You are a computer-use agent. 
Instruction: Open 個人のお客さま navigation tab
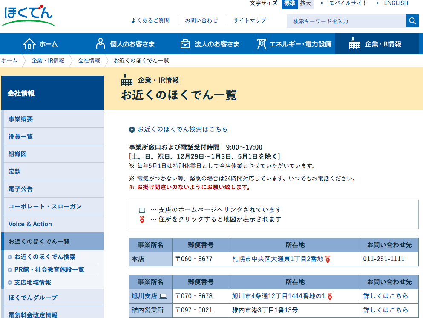pyautogui.click(x=125, y=44)
